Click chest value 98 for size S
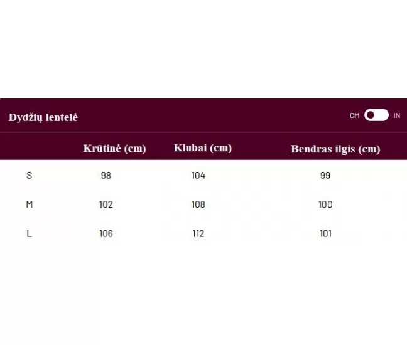The width and height of the screenshot is (407, 345). tap(106, 175)
